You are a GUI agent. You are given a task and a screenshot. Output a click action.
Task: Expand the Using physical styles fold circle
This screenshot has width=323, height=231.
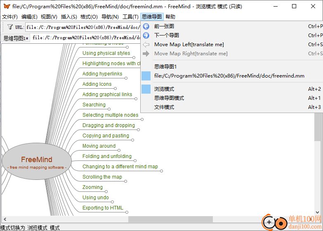[134, 58]
